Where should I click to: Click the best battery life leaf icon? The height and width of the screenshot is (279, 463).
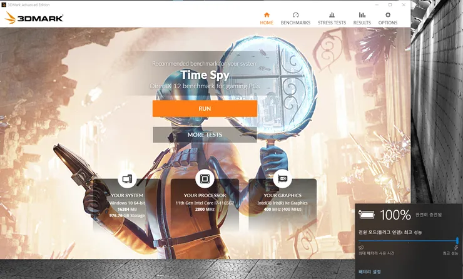[361, 248]
